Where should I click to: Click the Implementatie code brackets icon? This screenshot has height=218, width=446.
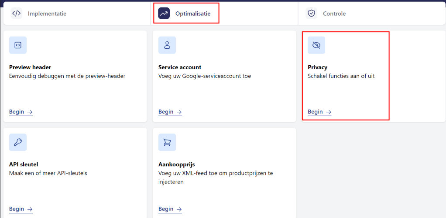(16, 13)
